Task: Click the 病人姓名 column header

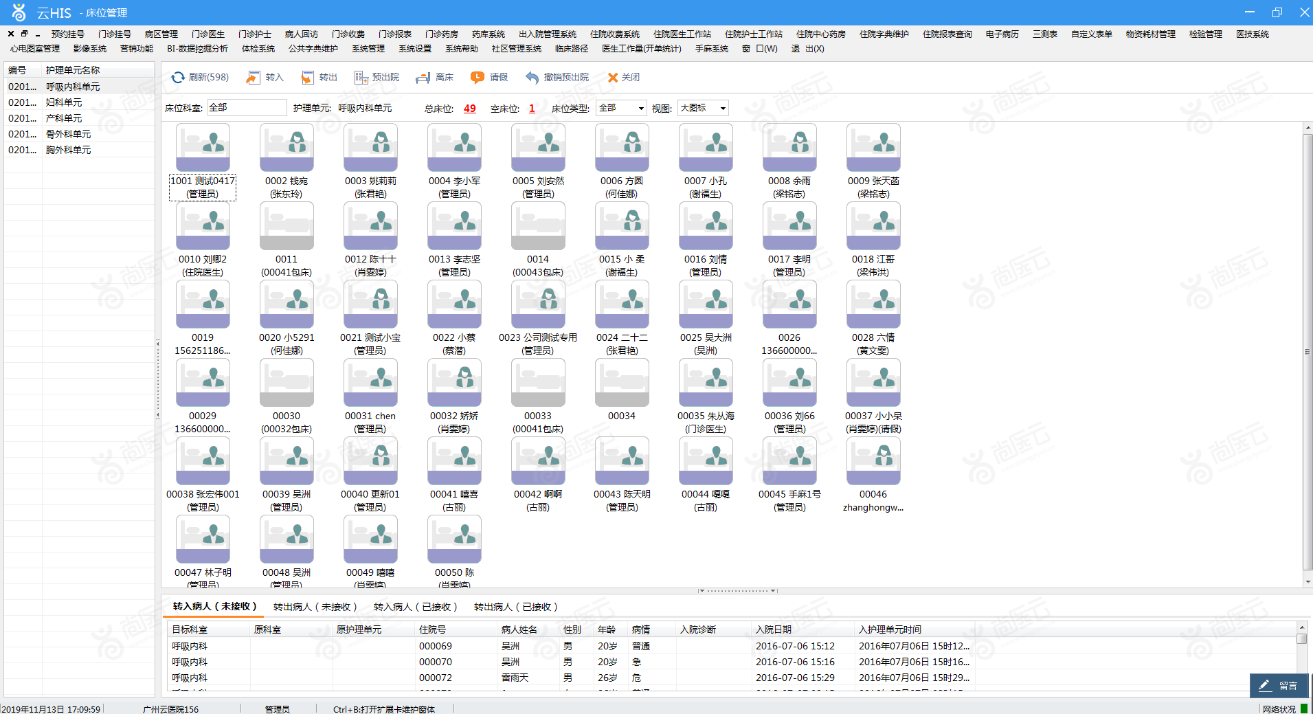Action: click(528, 629)
